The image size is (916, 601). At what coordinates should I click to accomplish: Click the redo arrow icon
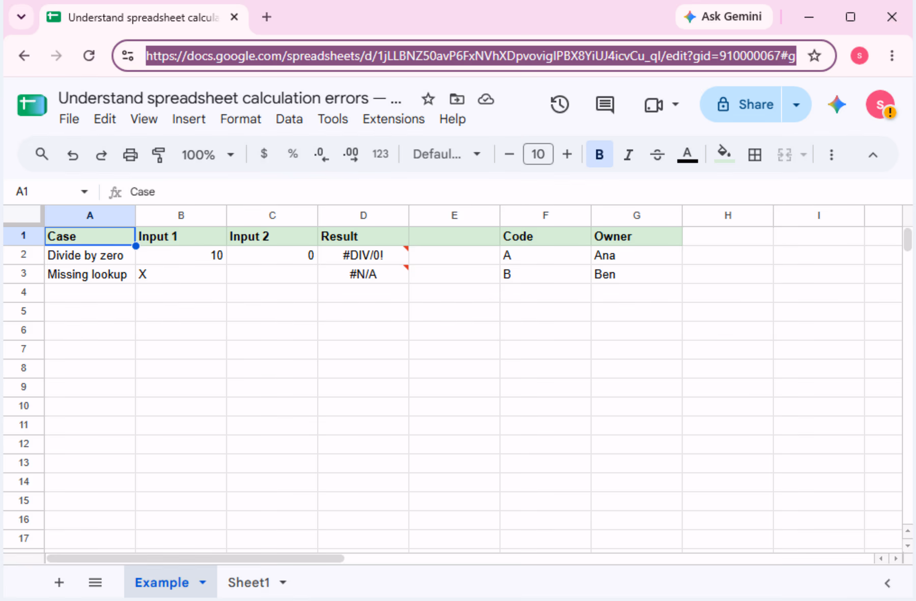tap(101, 155)
